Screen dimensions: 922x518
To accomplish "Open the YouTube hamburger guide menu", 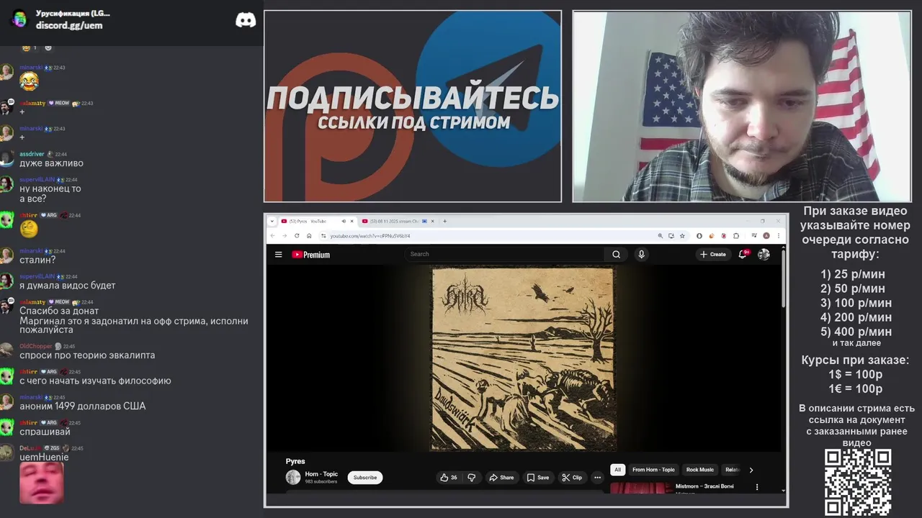I will click(x=278, y=254).
